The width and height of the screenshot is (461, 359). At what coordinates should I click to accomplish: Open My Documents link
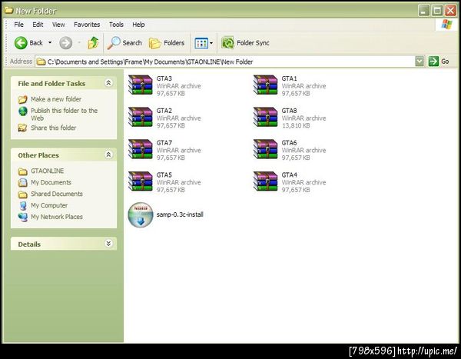(x=51, y=182)
